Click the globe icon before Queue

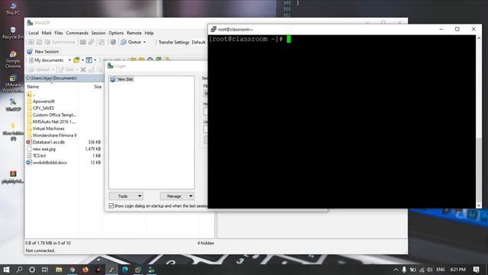tap(113, 42)
